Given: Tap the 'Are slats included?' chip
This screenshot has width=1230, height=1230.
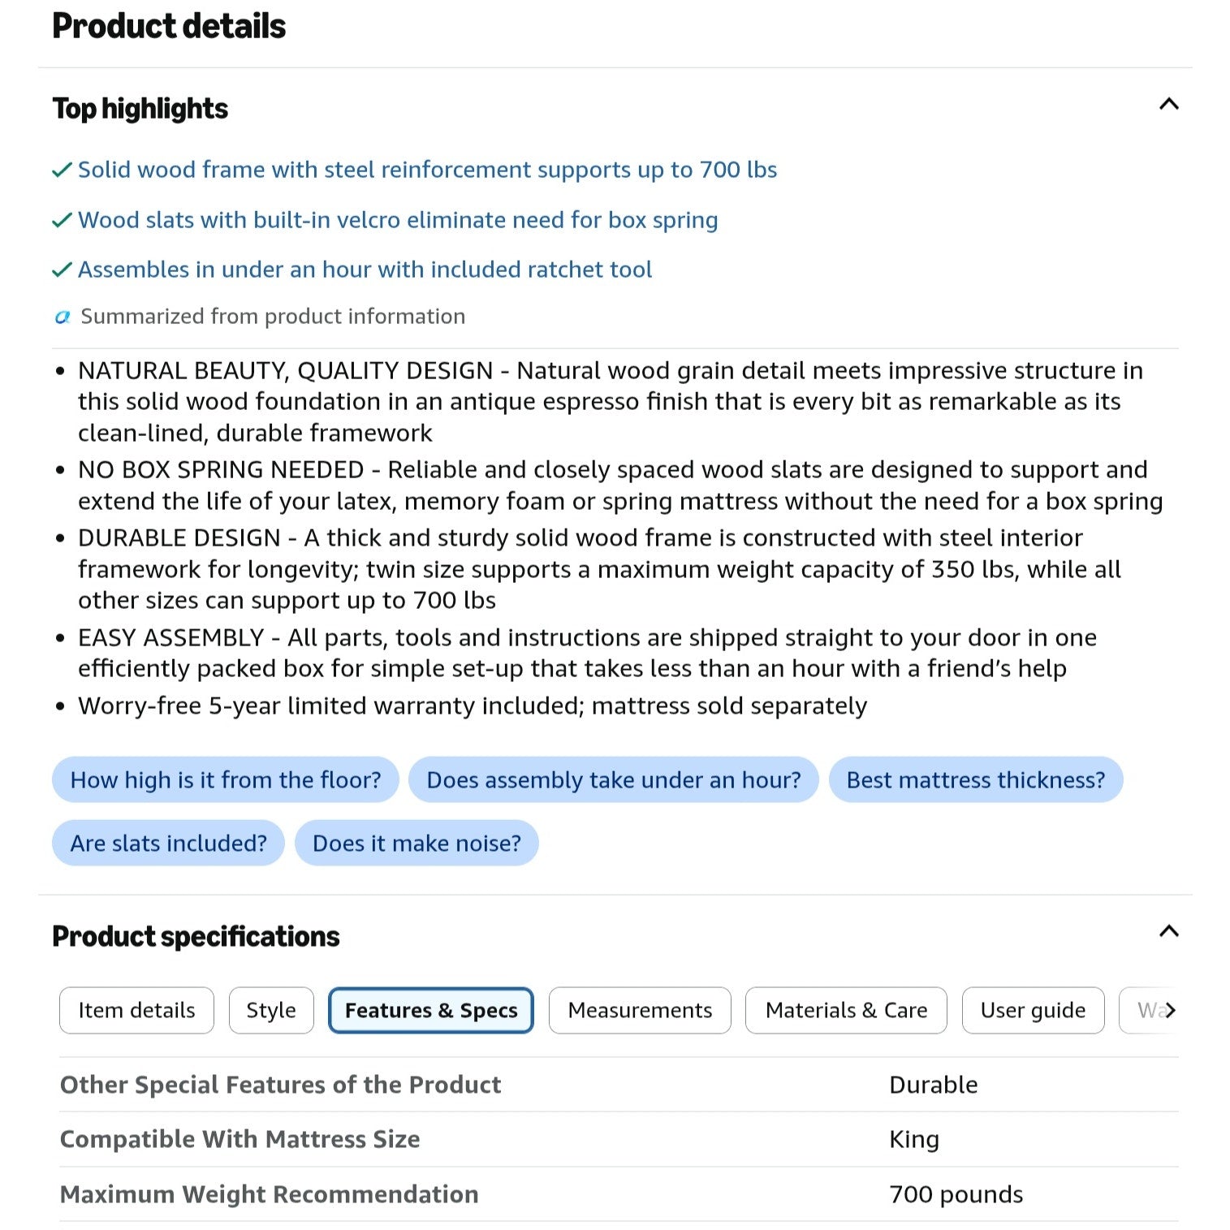Looking at the screenshot, I should coord(168,843).
